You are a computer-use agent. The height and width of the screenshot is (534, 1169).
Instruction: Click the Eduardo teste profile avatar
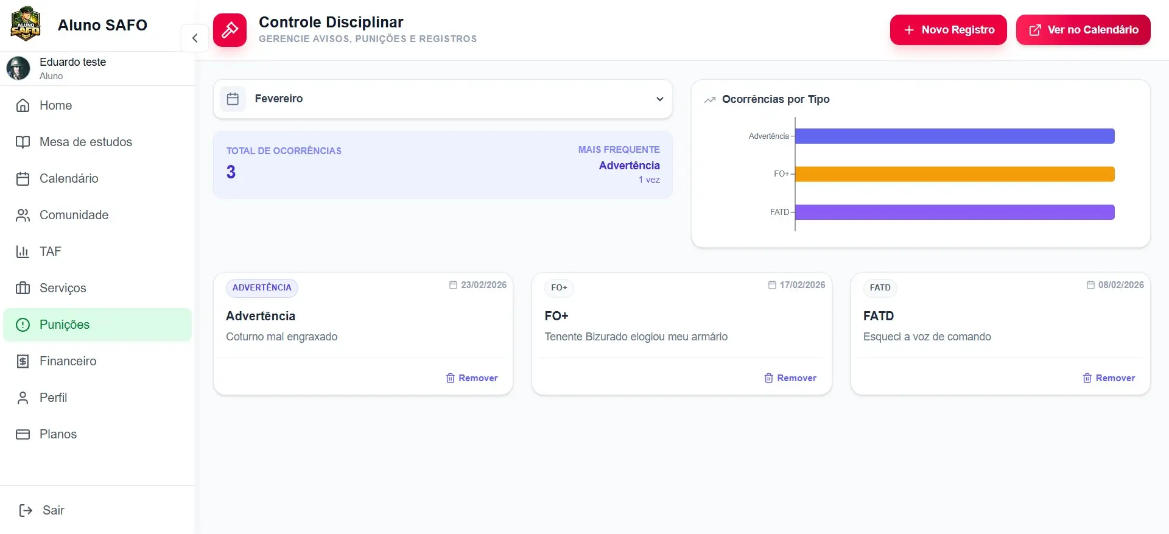pos(18,68)
